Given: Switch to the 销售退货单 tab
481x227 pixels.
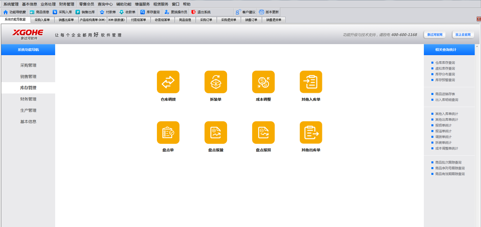Looking at the screenshot, I should (274, 20).
